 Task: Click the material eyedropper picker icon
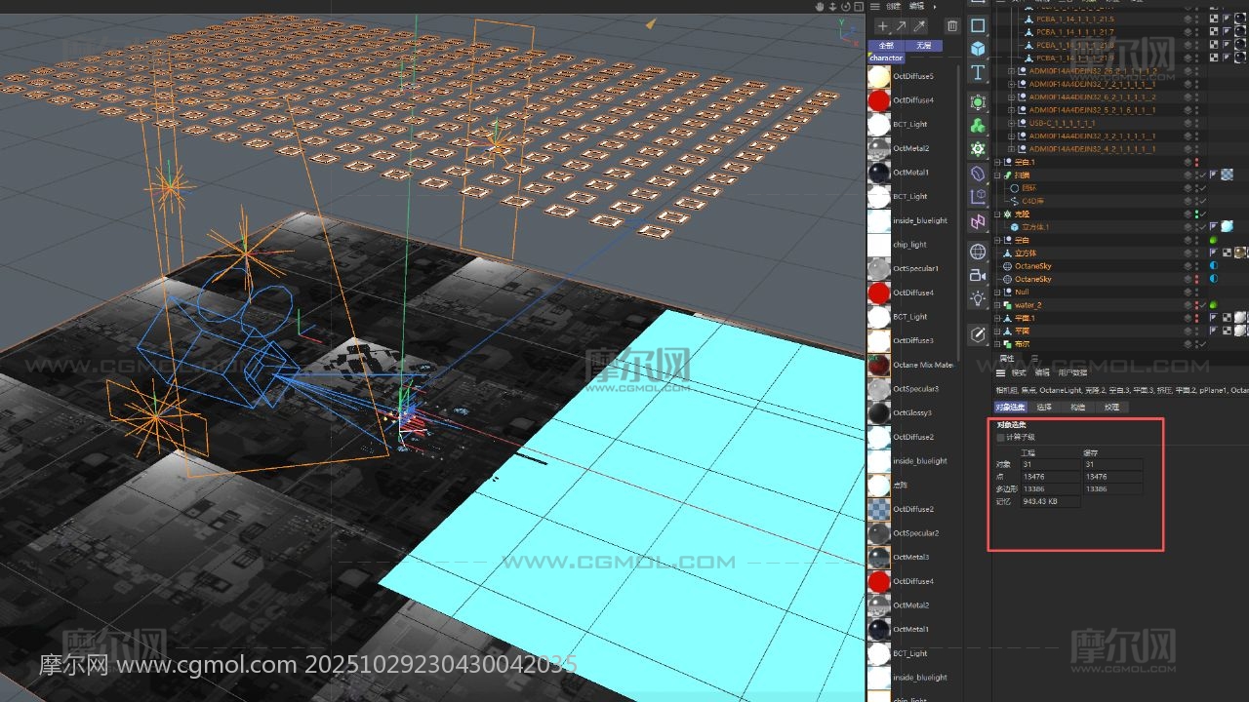pos(917,26)
